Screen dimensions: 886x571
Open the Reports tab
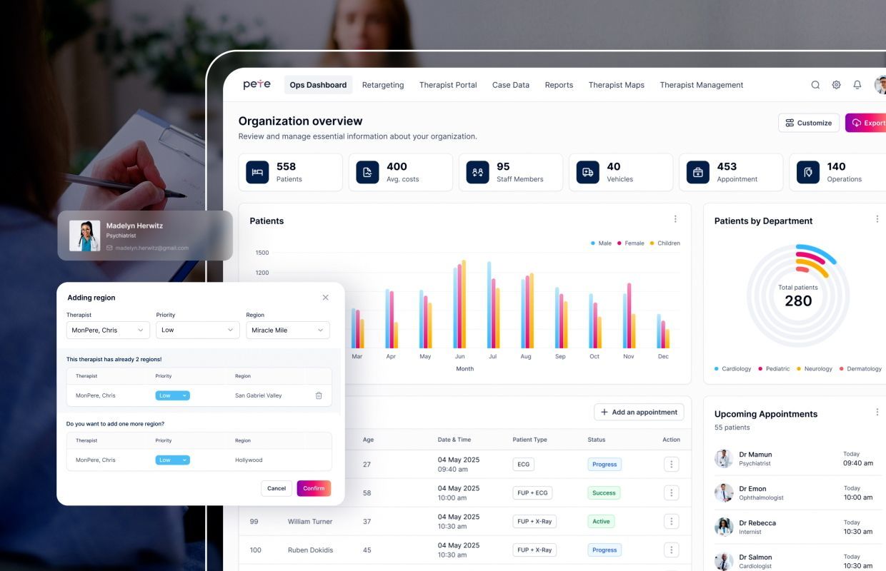(559, 85)
